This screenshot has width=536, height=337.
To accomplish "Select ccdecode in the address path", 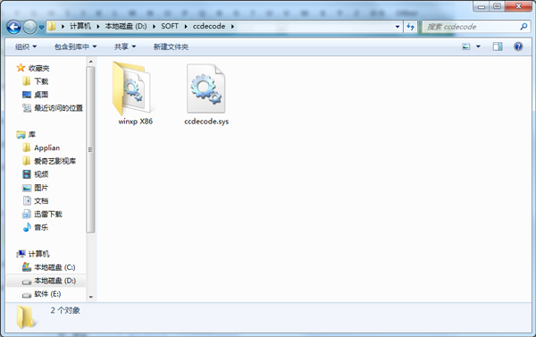I will click(x=209, y=26).
